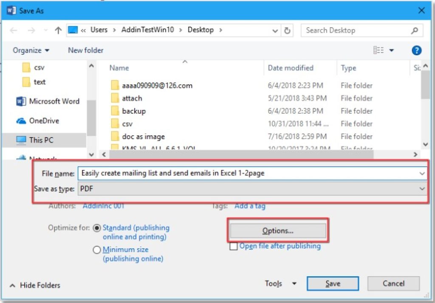Navigate back using the back arrow
The image size is (435, 303).
point(13,30)
